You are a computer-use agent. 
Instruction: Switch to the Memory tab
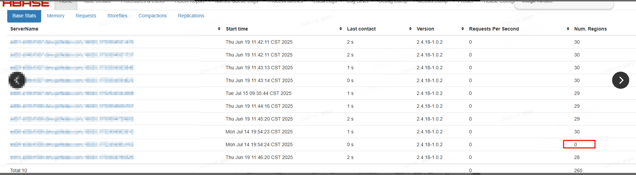coord(56,16)
